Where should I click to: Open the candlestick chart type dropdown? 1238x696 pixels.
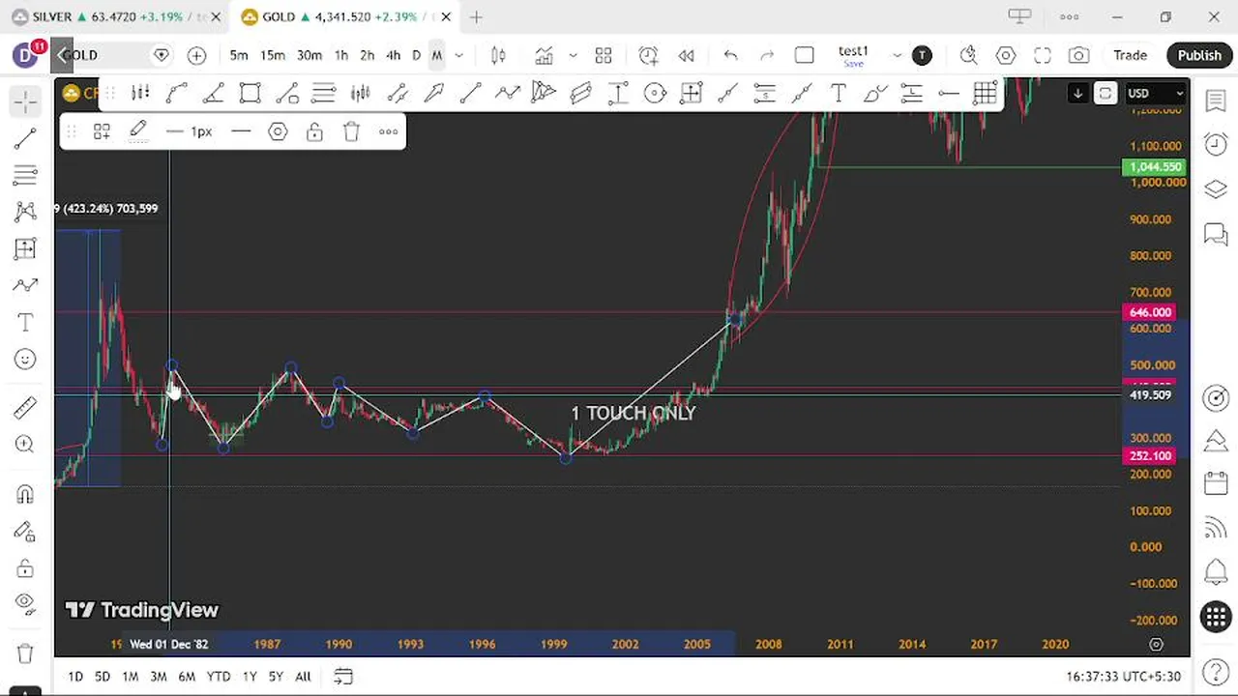[x=498, y=55]
